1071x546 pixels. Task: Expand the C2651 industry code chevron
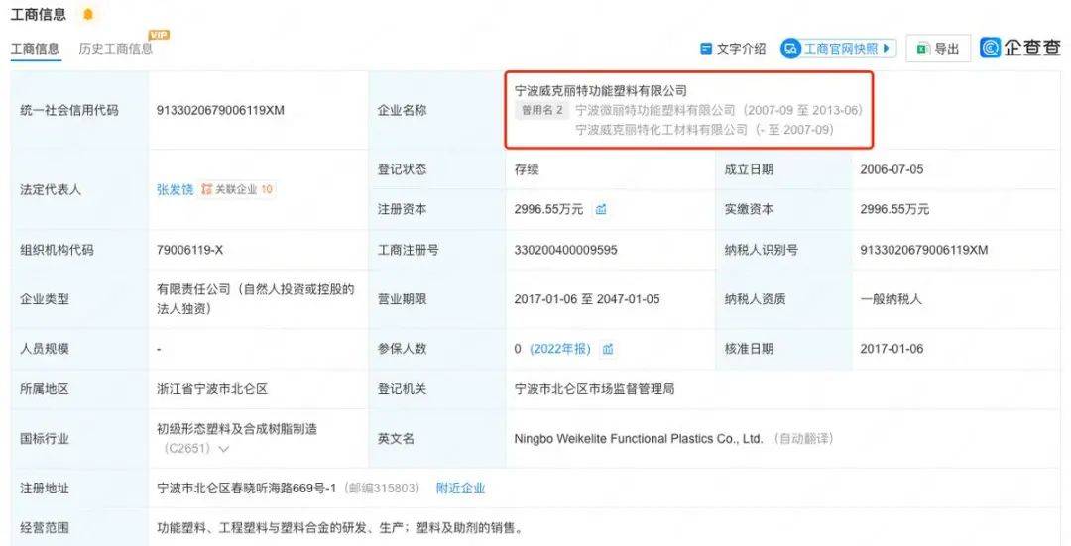pyautogui.click(x=223, y=449)
